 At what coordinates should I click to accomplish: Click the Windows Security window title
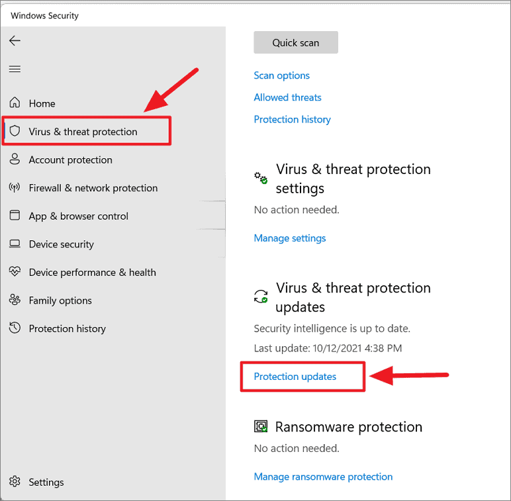point(44,16)
